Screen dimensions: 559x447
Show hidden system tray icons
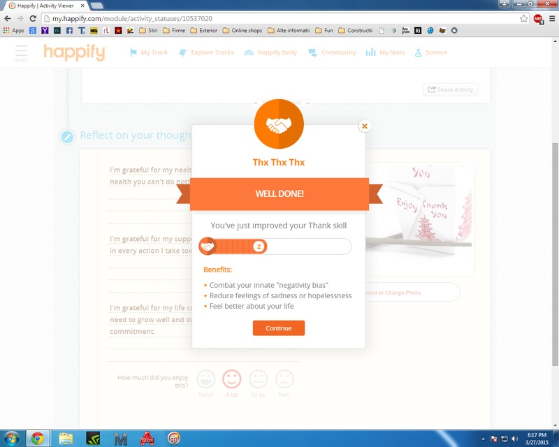pos(483,439)
